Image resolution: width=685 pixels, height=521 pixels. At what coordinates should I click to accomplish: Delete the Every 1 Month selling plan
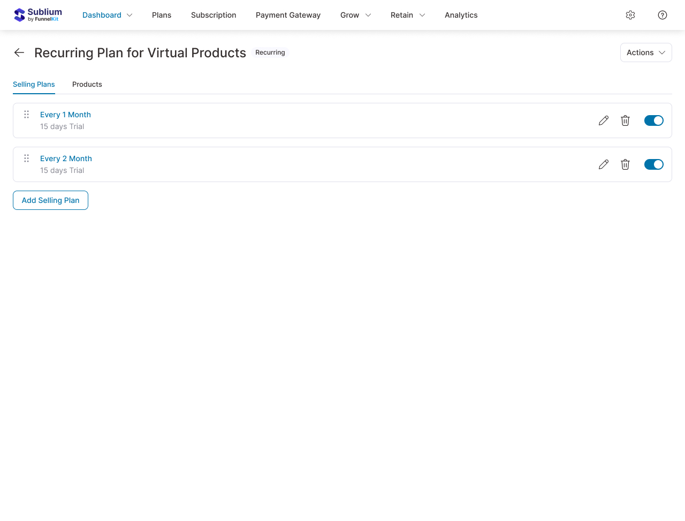tap(625, 120)
